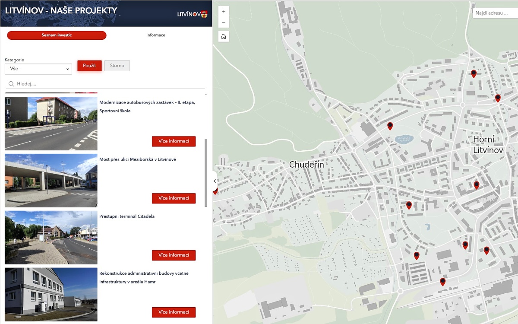Switch to Seznam investic tab

[x=57, y=35]
